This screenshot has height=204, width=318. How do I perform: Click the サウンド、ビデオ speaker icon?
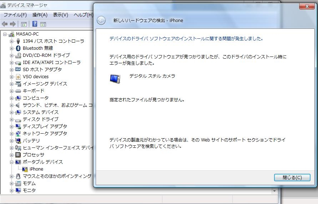[x=18, y=105]
